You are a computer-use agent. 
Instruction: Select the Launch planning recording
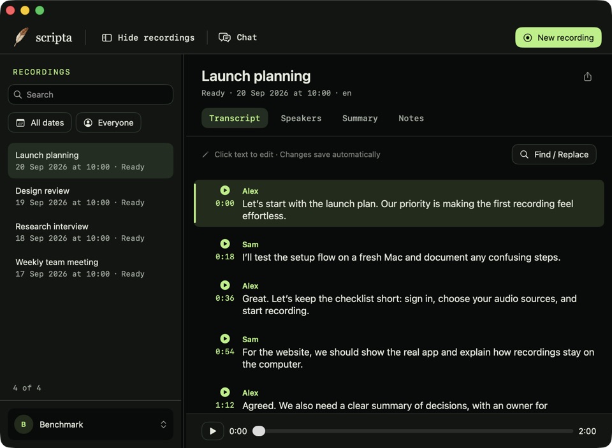91,161
